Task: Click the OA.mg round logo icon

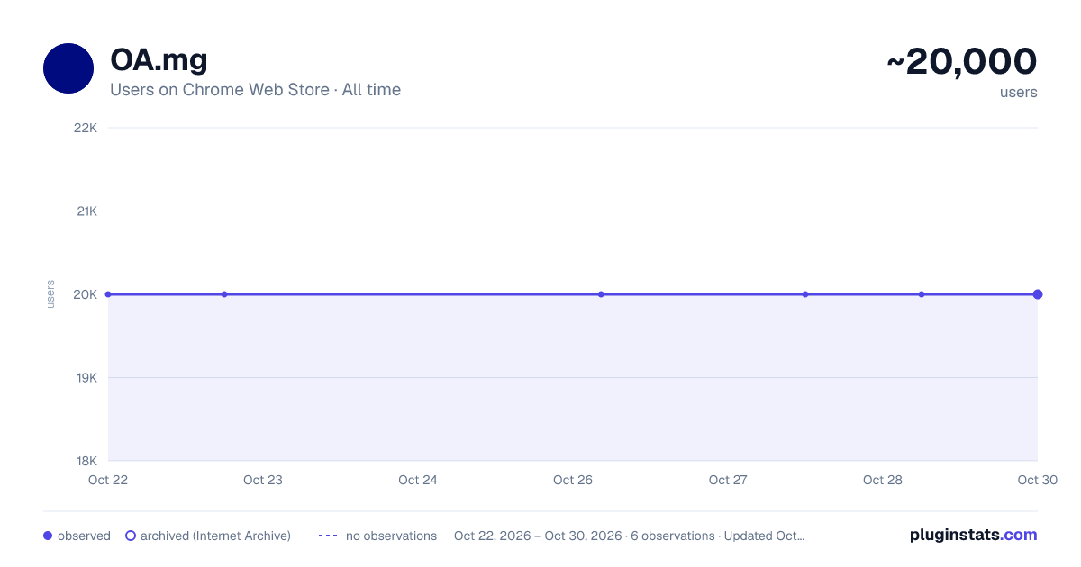Action: pos(68,68)
